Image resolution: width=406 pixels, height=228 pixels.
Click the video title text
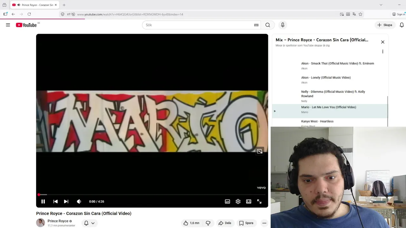click(84, 213)
